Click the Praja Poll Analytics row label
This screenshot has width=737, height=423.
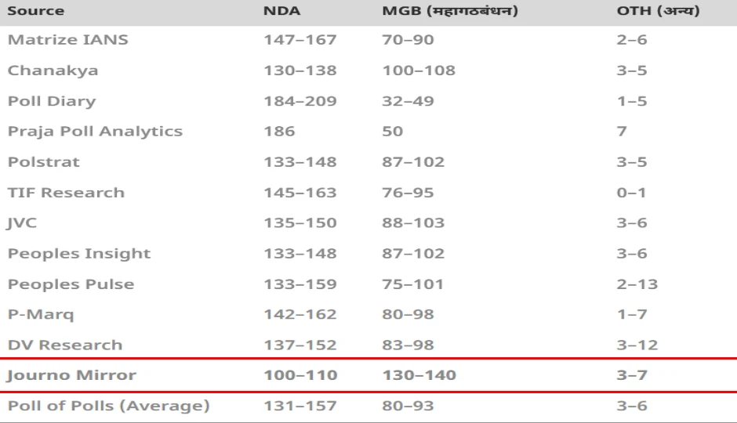point(95,132)
